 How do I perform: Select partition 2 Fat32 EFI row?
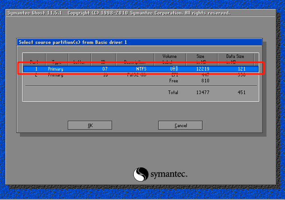(140, 75)
